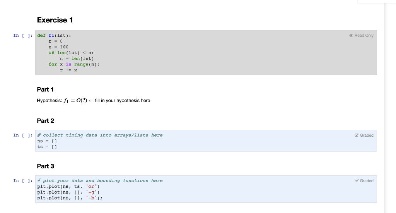Click the Part 1 heading
Screen dimensions: 396x213
45,89
